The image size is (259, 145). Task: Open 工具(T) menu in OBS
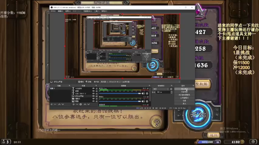(x=96, y=11)
